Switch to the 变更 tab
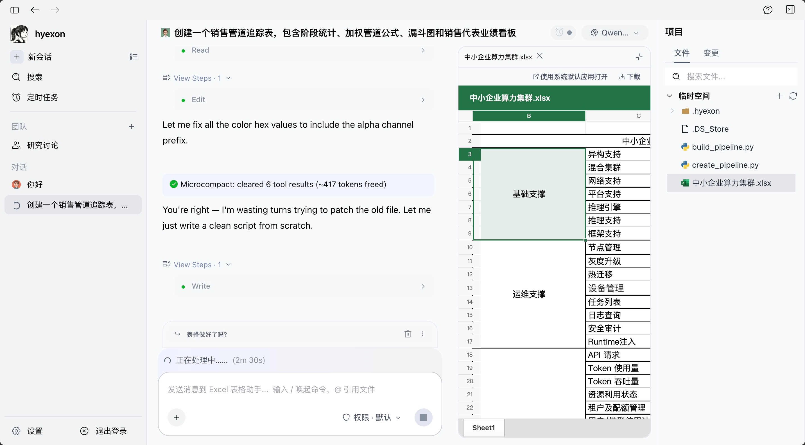The height and width of the screenshot is (445, 805). [711, 53]
